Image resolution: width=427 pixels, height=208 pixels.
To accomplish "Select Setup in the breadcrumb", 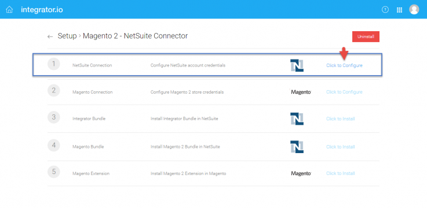I will 67,36.
